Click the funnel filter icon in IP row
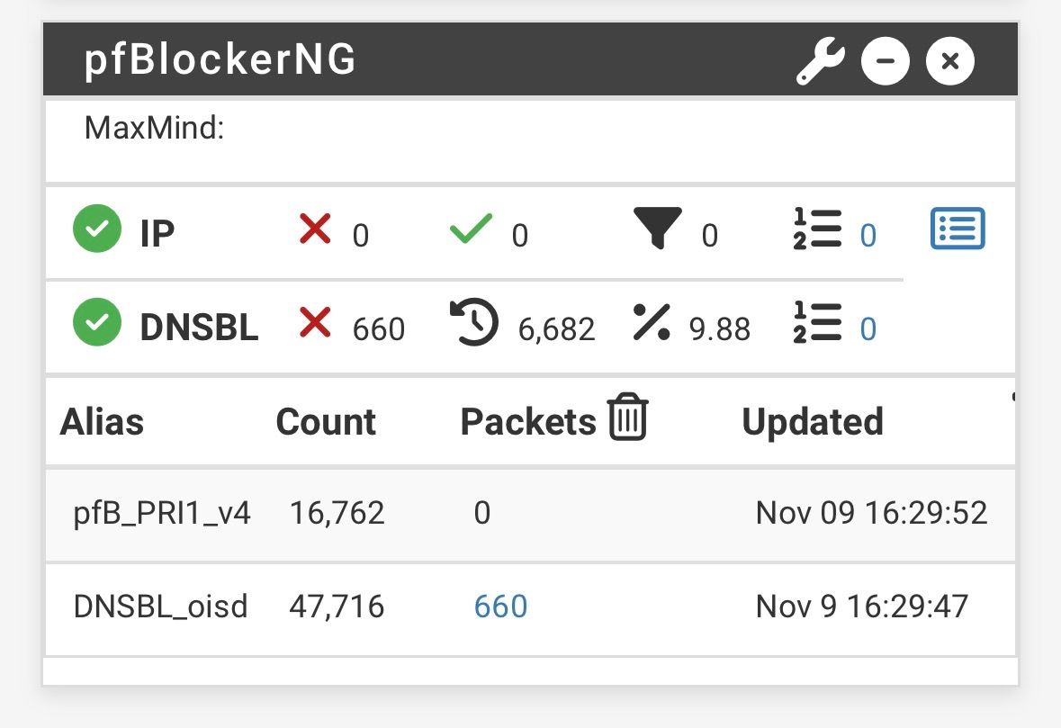Screen dimensions: 1061x728 coord(658,229)
